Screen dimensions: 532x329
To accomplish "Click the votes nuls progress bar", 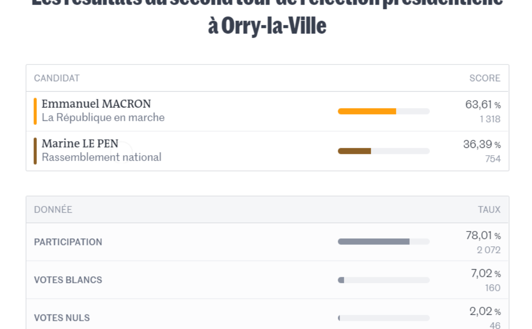I will click(x=384, y=318).
